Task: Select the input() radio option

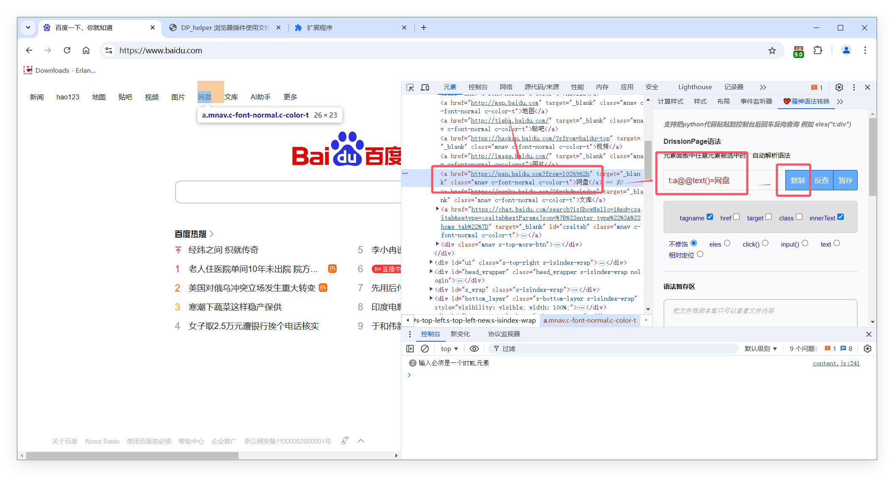Action: [x=805, y=243]
